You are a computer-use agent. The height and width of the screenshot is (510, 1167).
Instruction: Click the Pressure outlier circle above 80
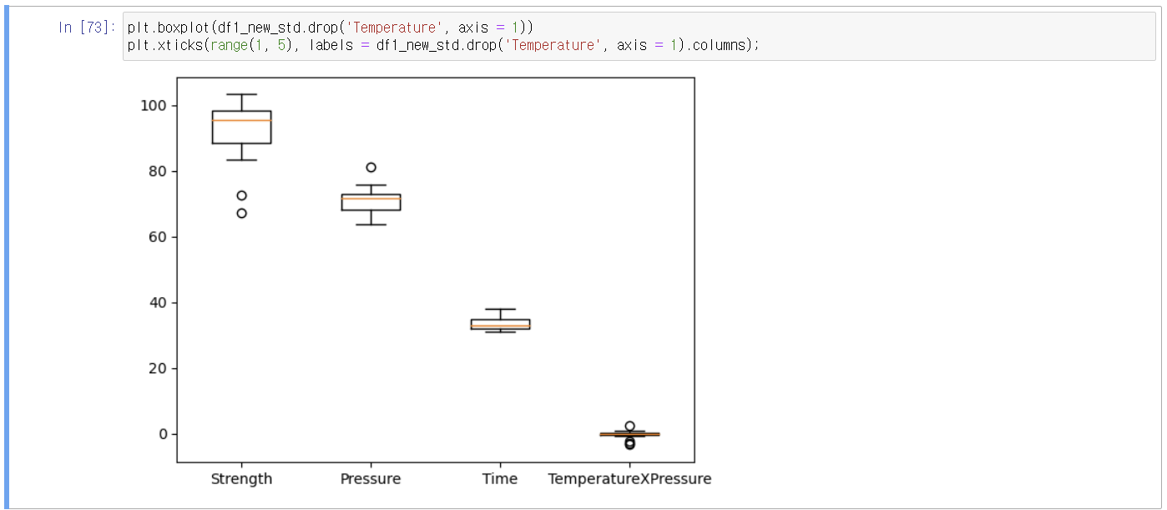(x=371, y=168)
